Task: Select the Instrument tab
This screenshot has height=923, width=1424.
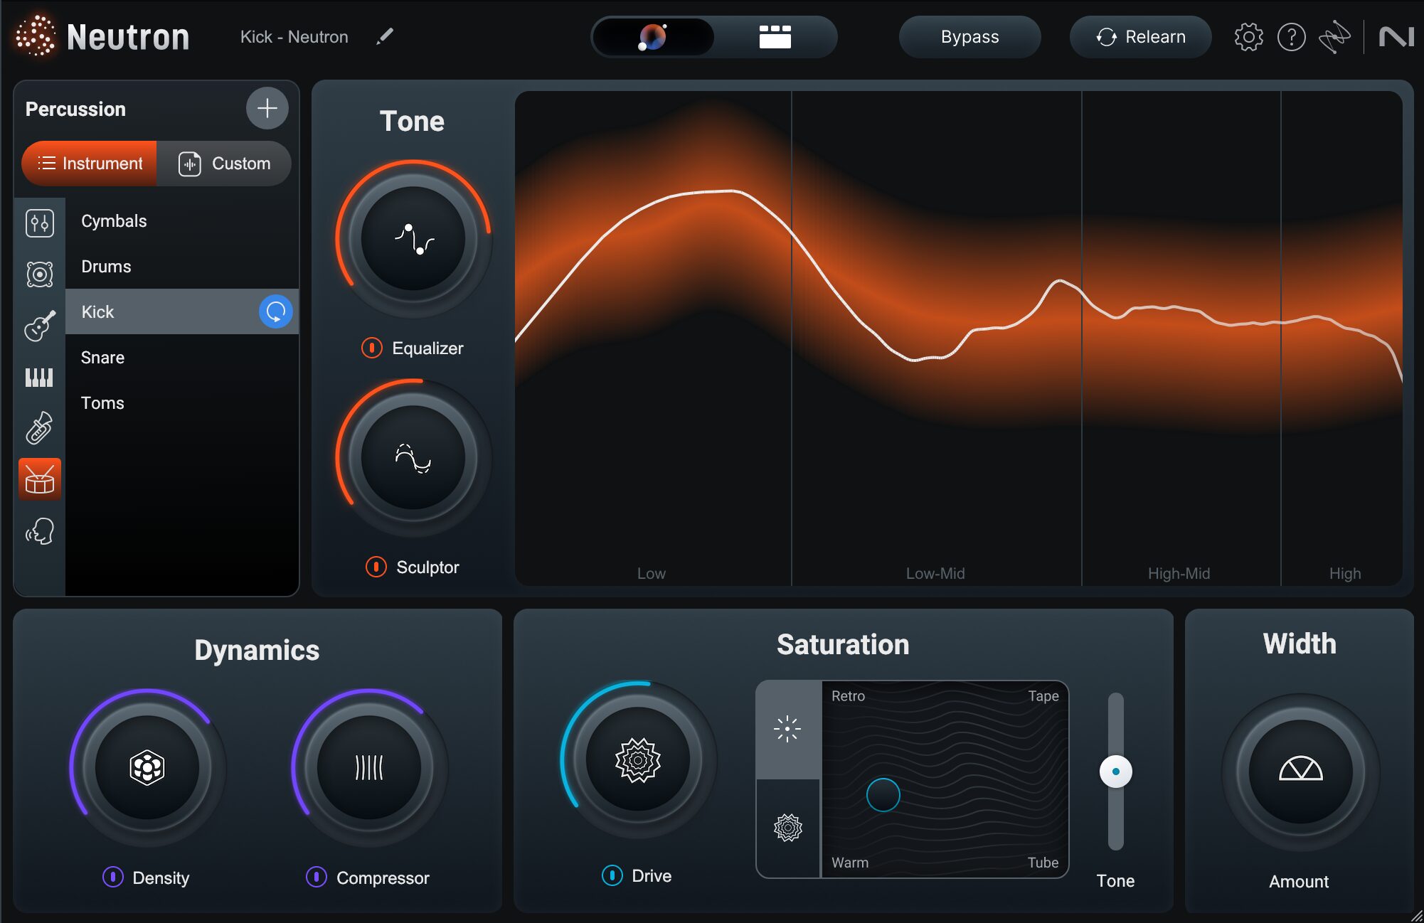Action: click(90, 164)
